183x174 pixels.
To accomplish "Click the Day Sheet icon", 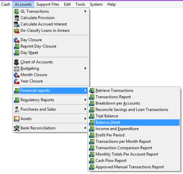I will pos(17,53).
